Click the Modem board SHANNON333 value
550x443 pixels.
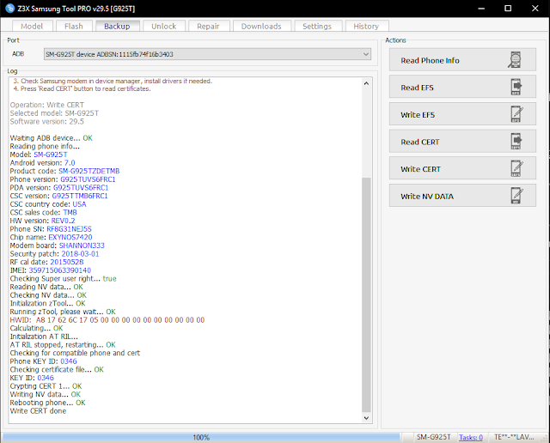coord(82,246)
